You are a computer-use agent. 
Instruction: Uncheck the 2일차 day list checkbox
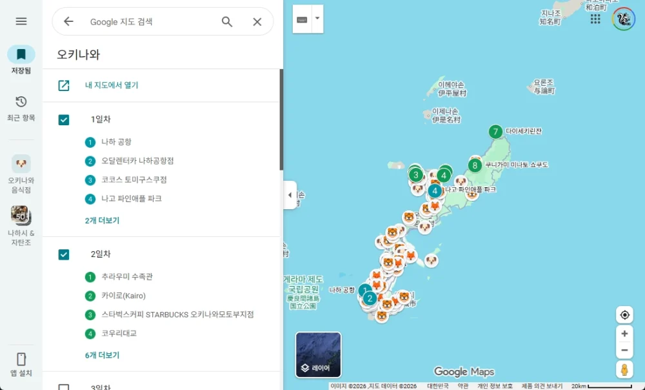coord(63,254)
